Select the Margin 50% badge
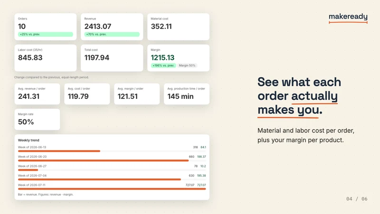 click(187, 66)
